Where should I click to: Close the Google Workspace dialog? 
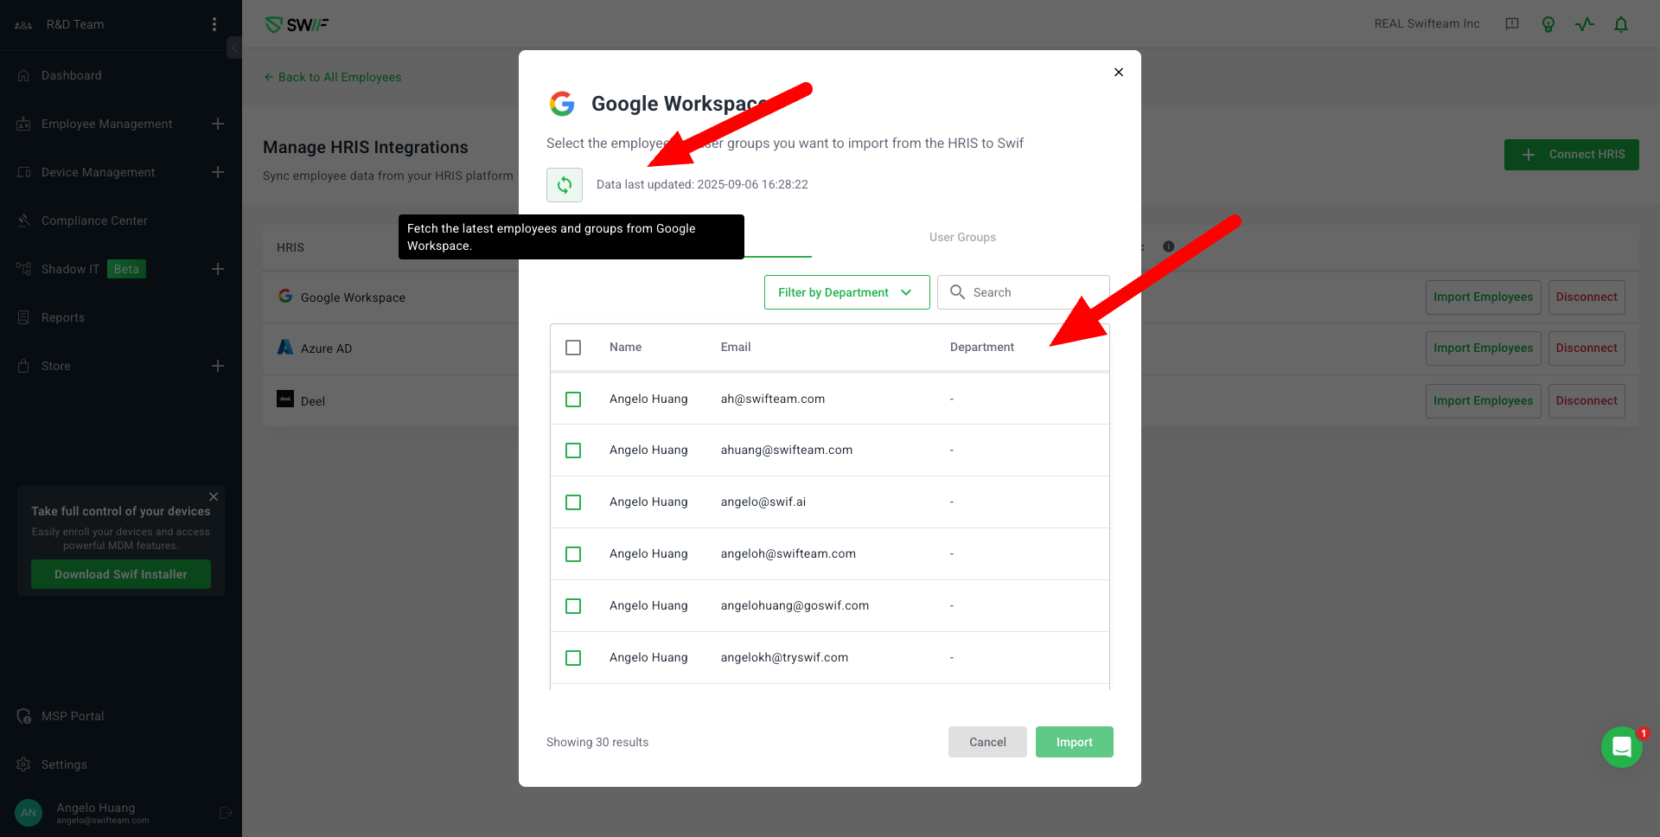tap(1119, 73)
